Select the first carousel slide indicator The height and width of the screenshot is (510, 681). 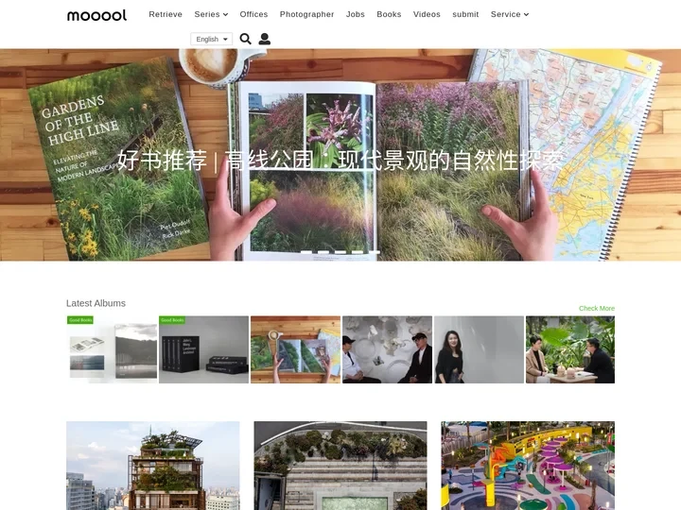306,252
